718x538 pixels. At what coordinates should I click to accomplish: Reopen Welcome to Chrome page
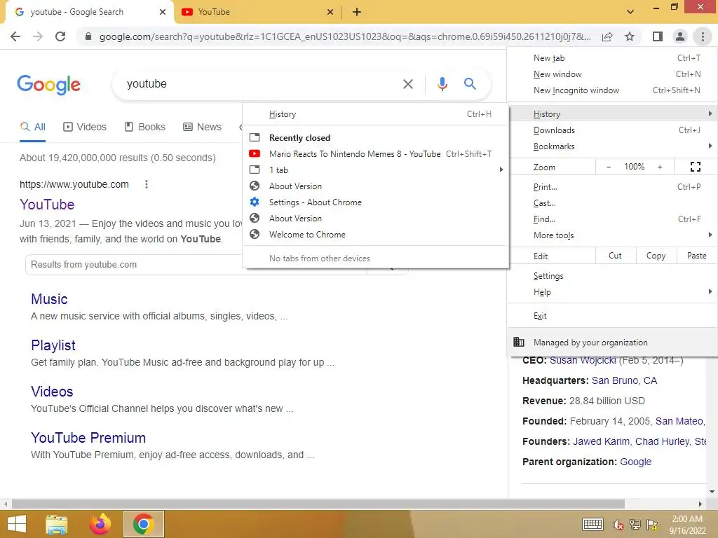click(x=376, y=235)
